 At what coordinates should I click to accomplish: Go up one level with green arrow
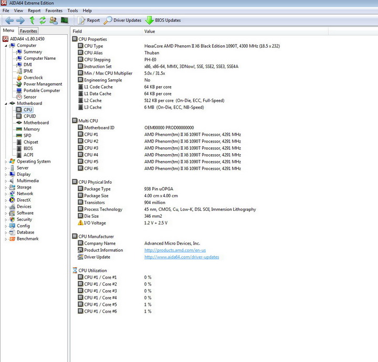tap(32, 20)
